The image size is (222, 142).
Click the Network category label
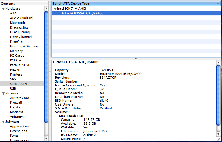[12, 93]
